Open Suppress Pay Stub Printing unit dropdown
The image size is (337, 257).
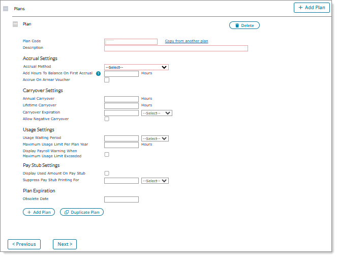(155, 181)
